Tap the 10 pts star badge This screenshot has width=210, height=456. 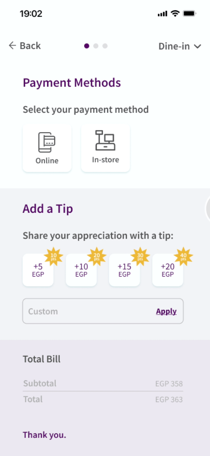tap(54, 256)
